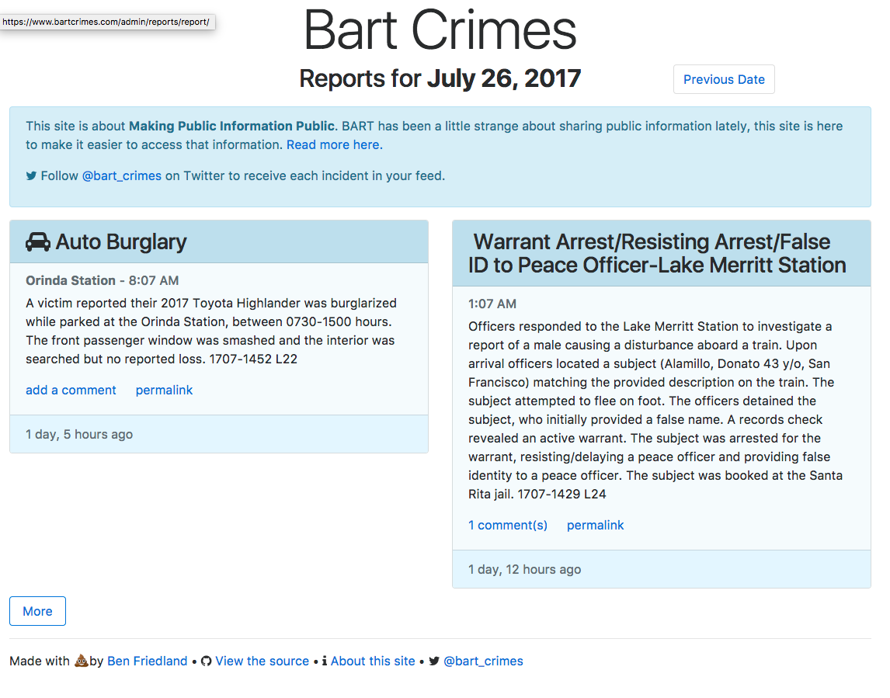Open View the source link
This screenshot has height=698, width=890.
pos(262,661)
